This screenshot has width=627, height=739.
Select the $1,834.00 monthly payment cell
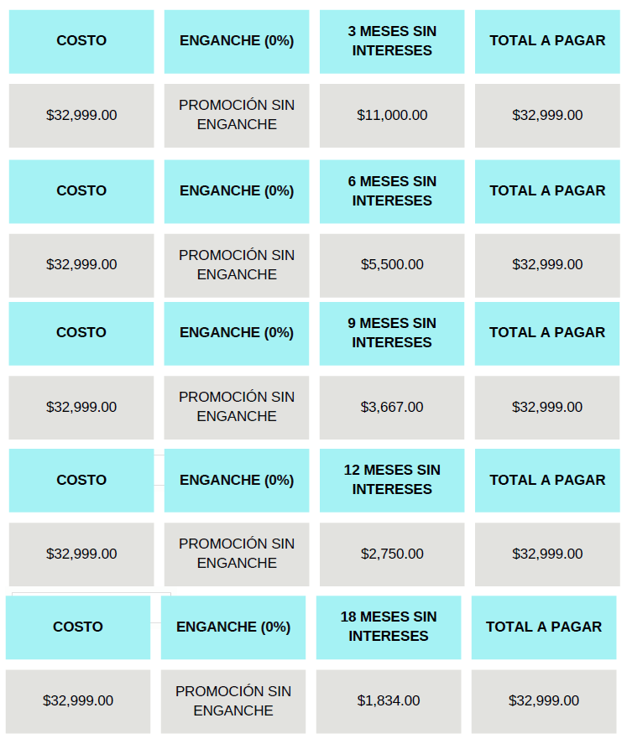tap(389, 701)
